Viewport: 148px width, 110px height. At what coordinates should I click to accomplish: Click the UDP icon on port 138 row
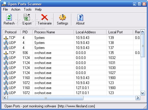[x=6, y=43]
